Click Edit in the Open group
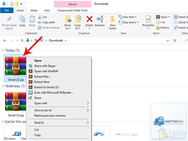 coord(161,22)
